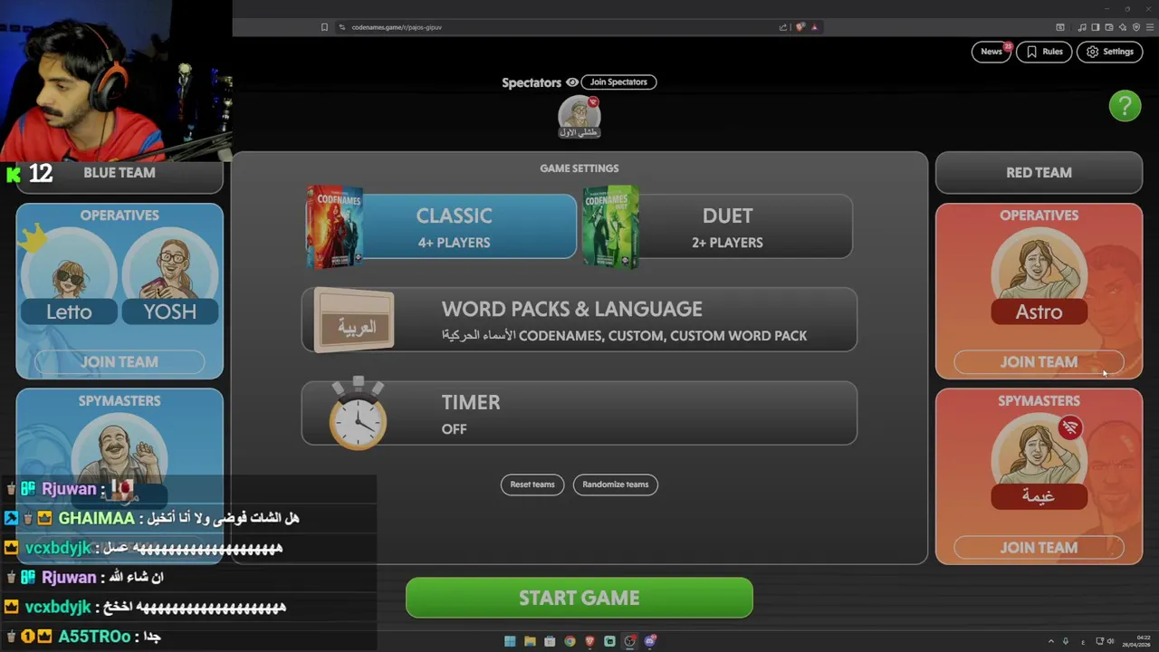Viewport: 1159px width, 652px height.
Task: Select the Letto player avatar
Action: [x=69, y=276]
